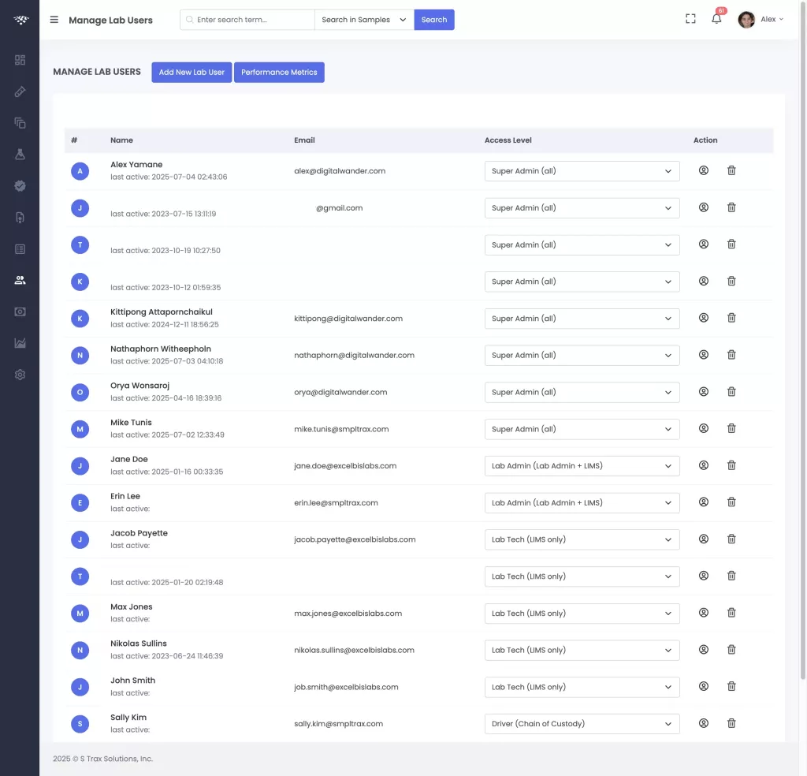Viewport: 807px width, 776px height.
Task: Open Sally Kim's Driver access dropdown
Action: 582,724
